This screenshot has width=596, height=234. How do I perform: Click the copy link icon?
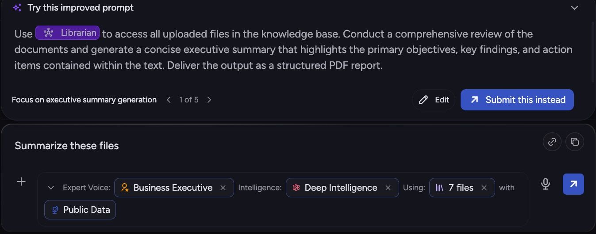click(x=552, y=142)
